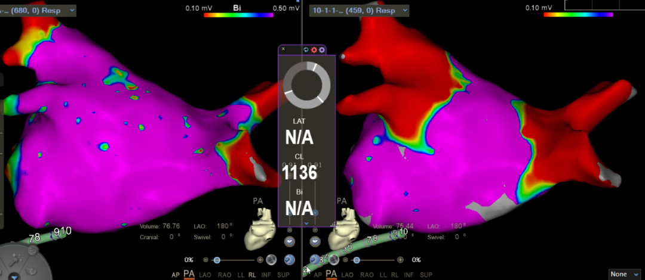The image size is (645, 280).
Task: Select INF view in the left map
Action: 268,275
